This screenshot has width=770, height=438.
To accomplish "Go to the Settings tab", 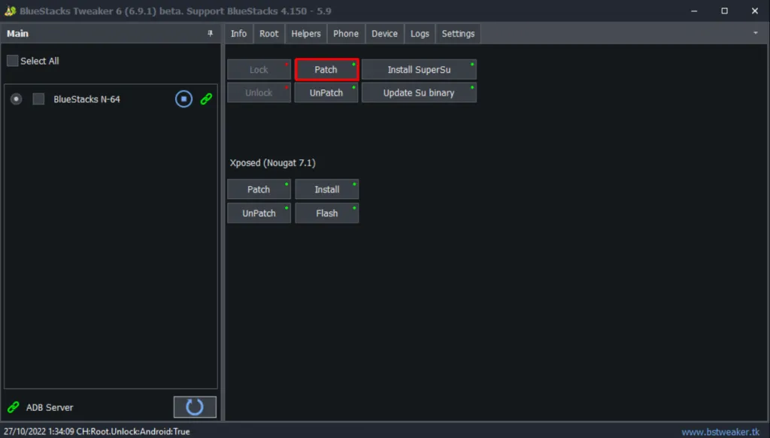I will [x=458, y=34].
